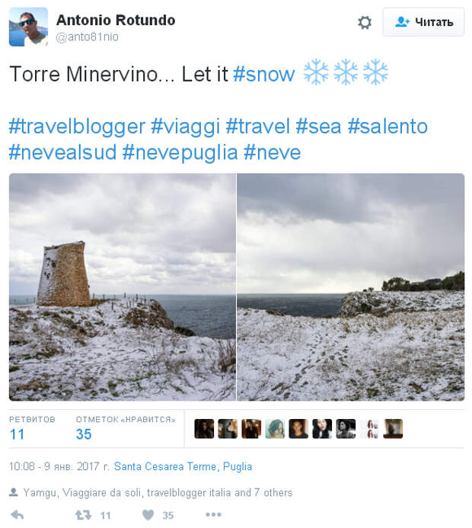Show the 11 retweets list

point(32,428)
